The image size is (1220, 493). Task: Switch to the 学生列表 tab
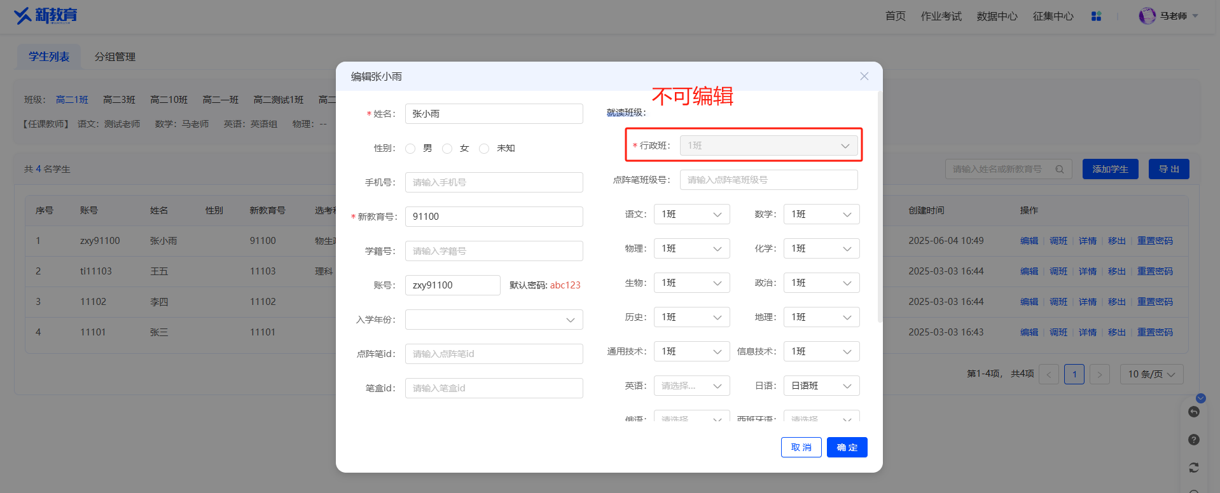[49, 57]
